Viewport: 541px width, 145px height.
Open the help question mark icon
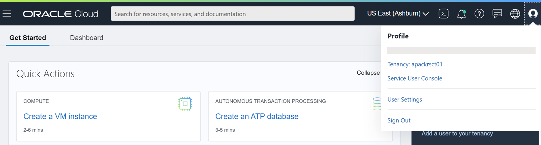coord(479,14)
